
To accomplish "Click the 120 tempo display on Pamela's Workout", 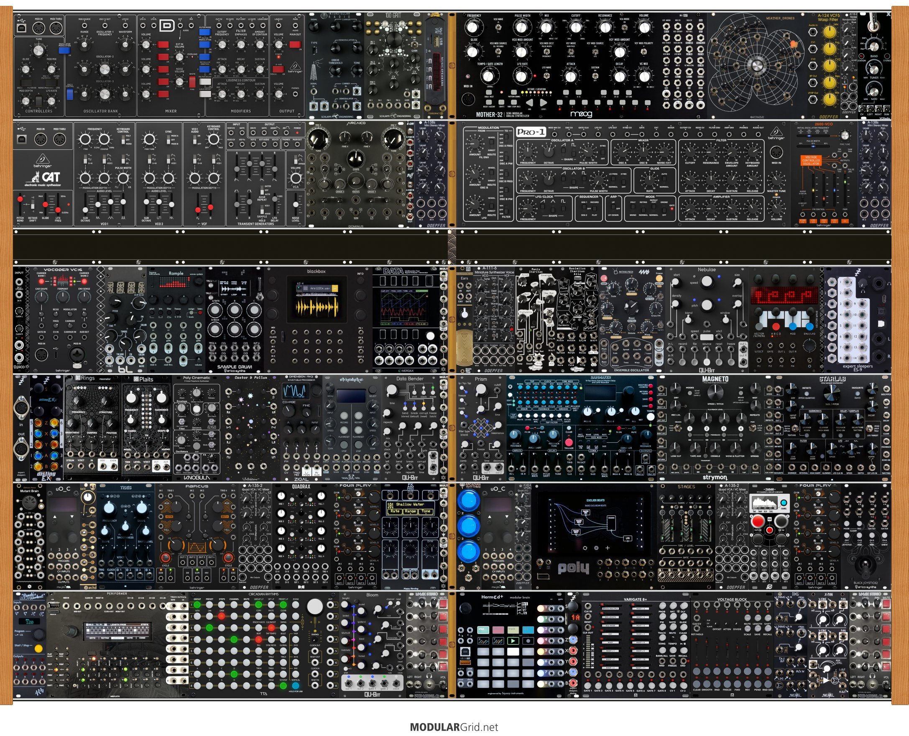I will click(31, 621).
